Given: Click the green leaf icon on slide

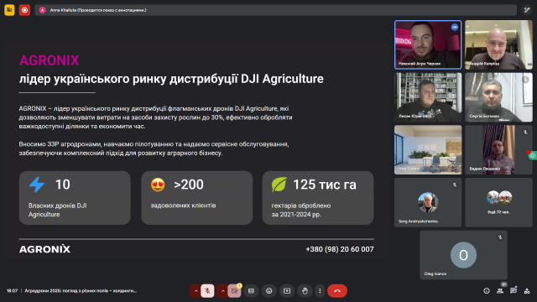Looking at the screenshot, I should tap(279, 185).
